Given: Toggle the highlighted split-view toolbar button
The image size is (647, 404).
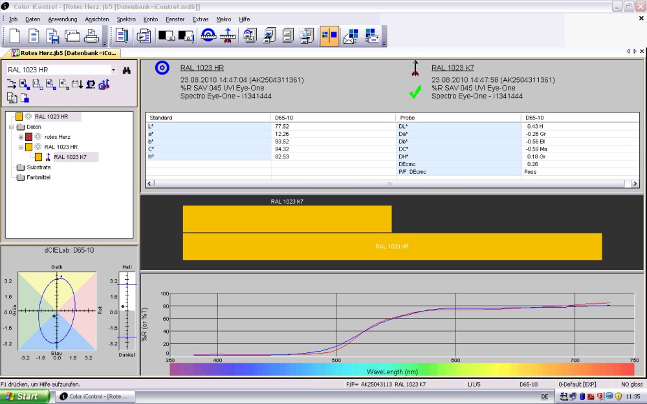Looking at the screenshot, I should (x=329, y=36).
